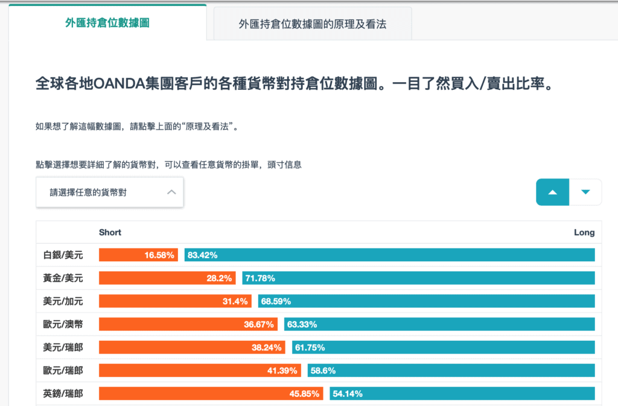Click the 68.59% long bar
Viewport: 618px width, 406px height.
tap(427, 301)
